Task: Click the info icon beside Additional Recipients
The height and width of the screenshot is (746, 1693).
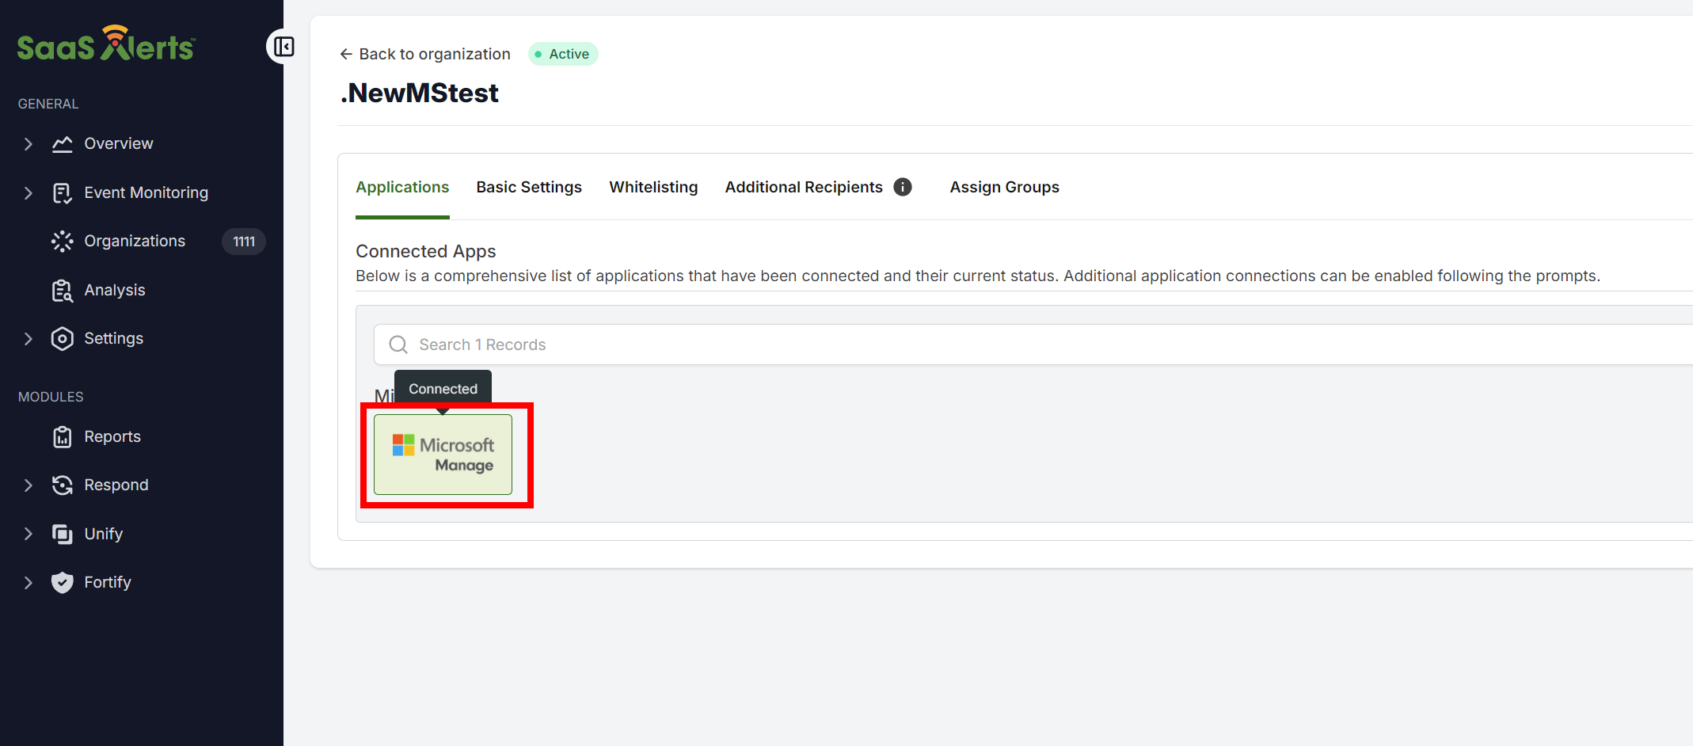Action: (x=902, y=186)
